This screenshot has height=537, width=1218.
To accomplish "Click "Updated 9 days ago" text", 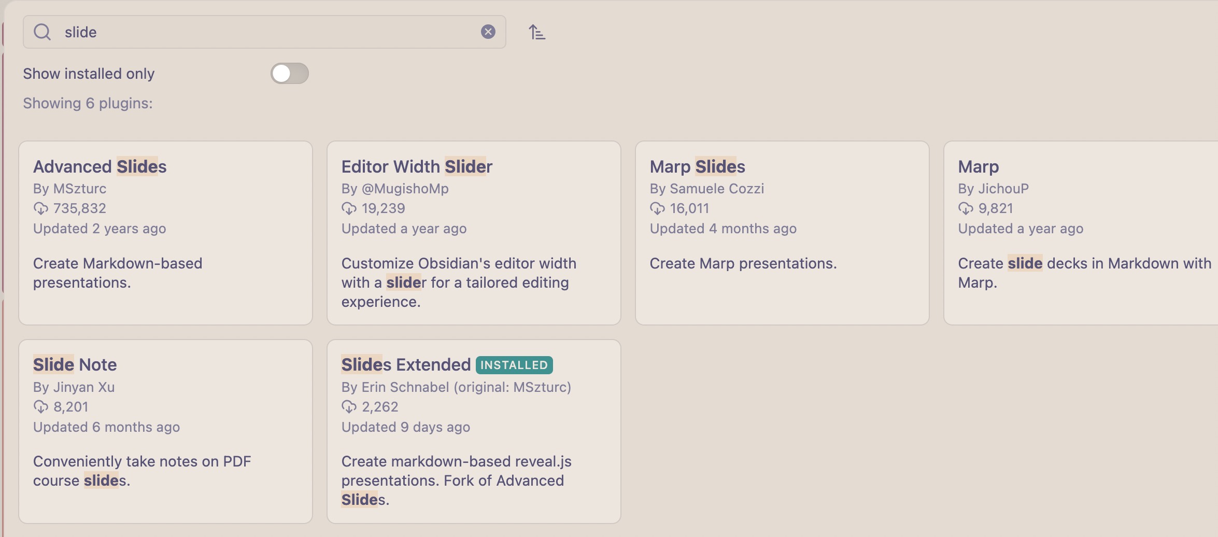I will tap(406, 427).
